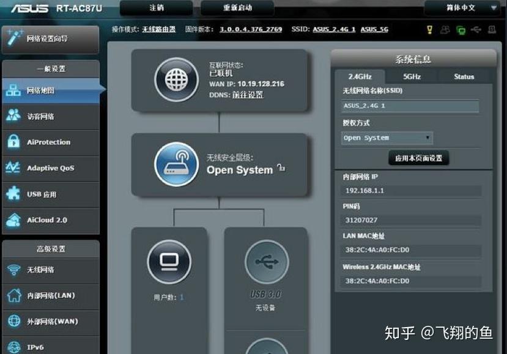Open Adaptive QoS in the sidebar
507x354 pixels.
pos(50,168)
